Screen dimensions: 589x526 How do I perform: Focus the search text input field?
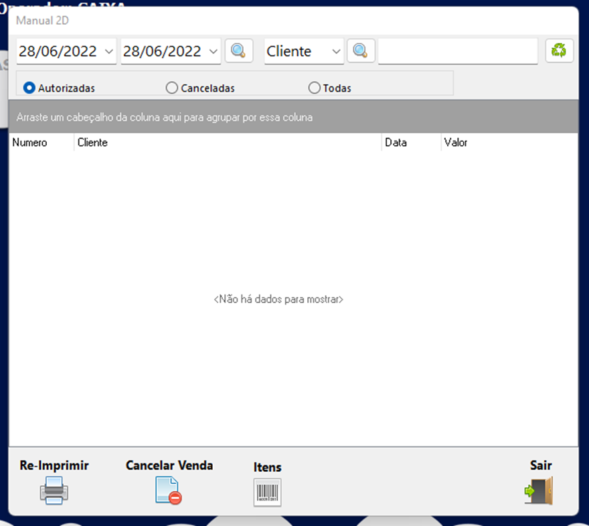click(x=458, y=51)
